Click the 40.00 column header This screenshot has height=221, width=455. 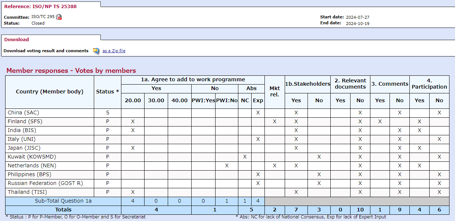179,100
